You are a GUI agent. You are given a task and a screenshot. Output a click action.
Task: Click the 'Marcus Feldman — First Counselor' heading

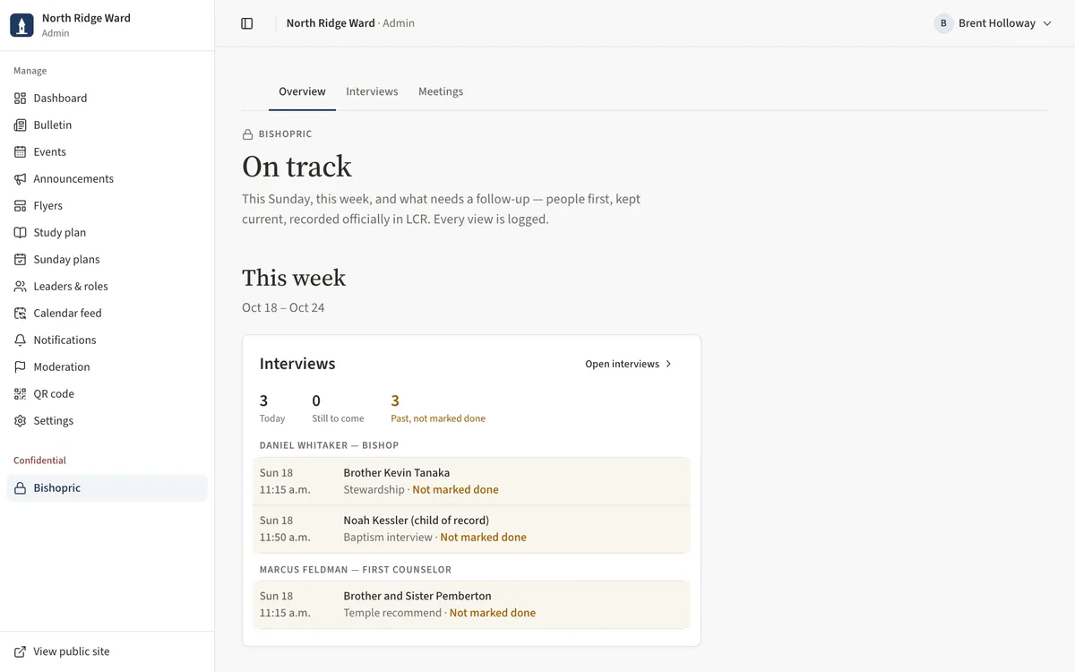(356, 570)
